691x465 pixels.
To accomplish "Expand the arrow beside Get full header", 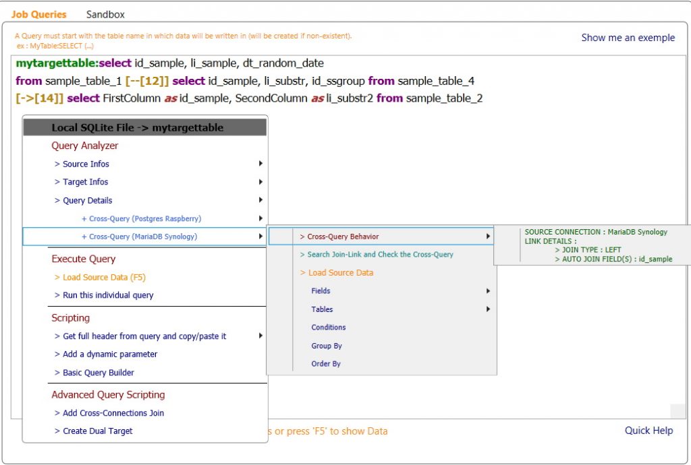I will click(260, 336).
